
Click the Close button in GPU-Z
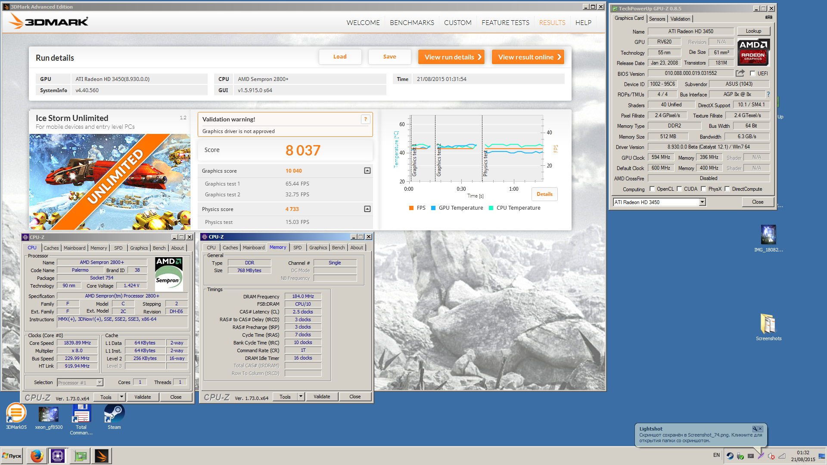[x=758, y=202]
